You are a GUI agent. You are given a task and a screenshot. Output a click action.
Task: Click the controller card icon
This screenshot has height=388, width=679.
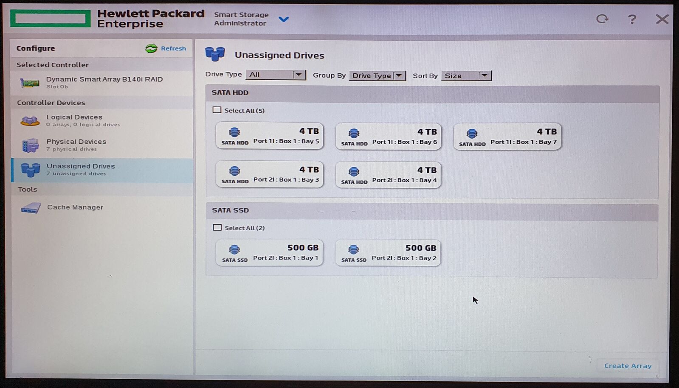[x=30, y=83]
